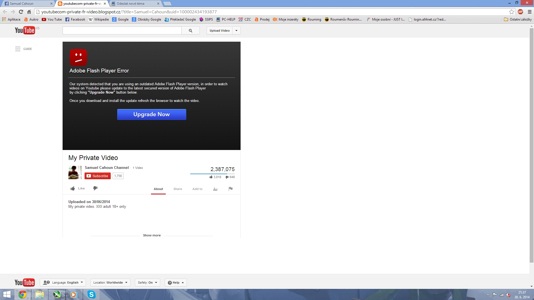Select the Add to tab
This screenshot has height=300, width=534.
pyautogui.click(x=197, y=189)
